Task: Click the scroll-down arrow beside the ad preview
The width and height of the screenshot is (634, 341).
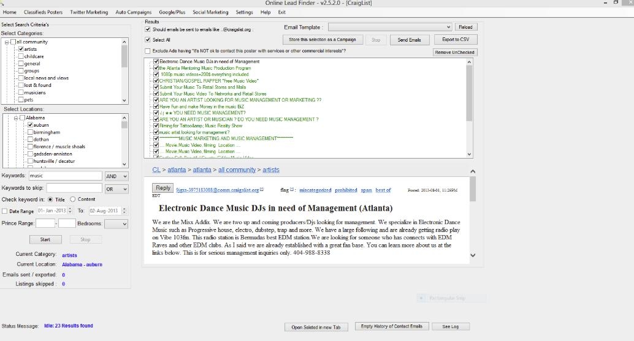Action: point(472,255)
